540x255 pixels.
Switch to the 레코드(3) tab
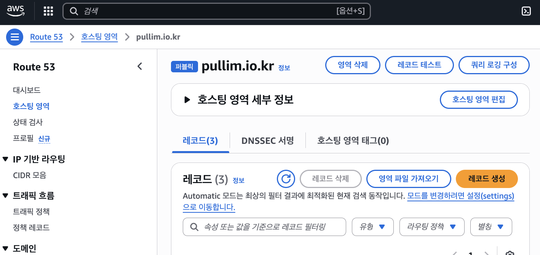point(200,141)
